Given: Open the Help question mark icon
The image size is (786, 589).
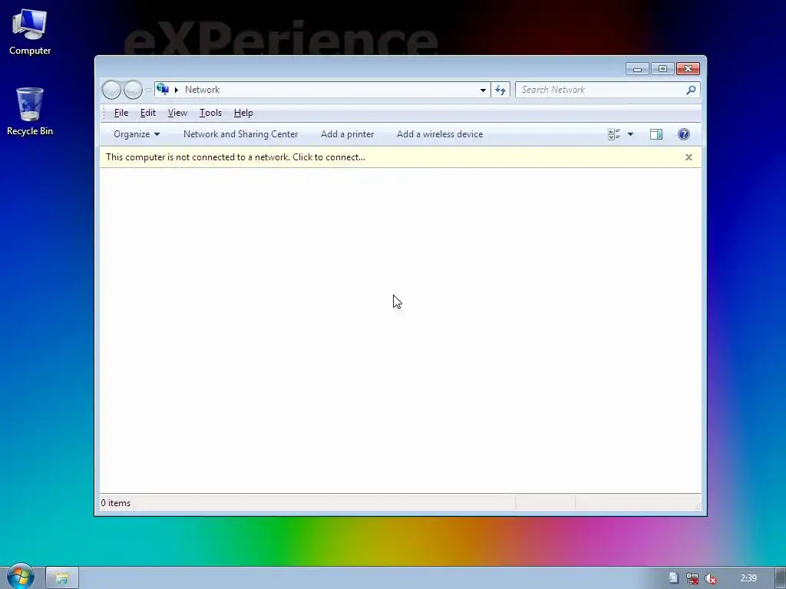Looking at the screenshot, I should (684, 134).
